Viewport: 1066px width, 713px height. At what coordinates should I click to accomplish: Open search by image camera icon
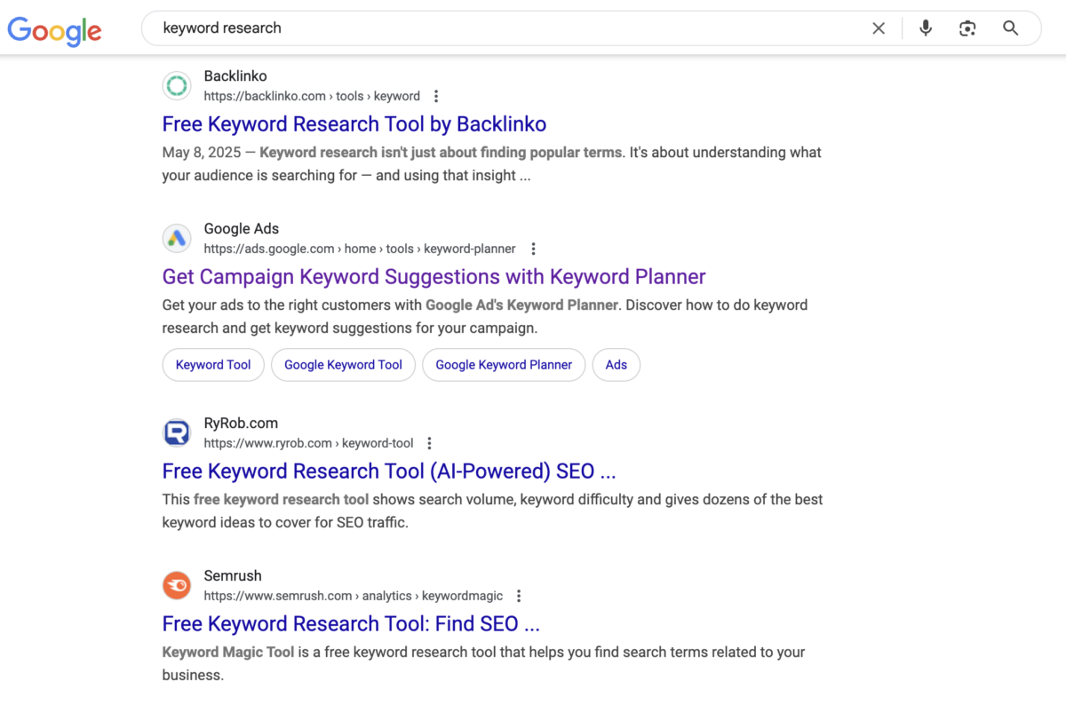(x=967, y=28)
